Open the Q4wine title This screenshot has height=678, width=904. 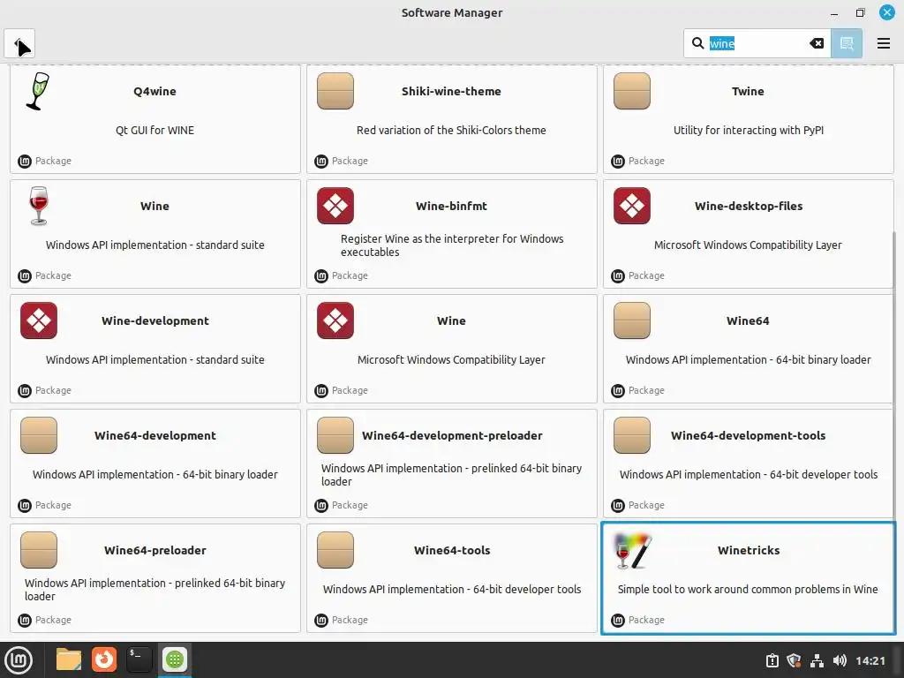click(x=154, y=91)
